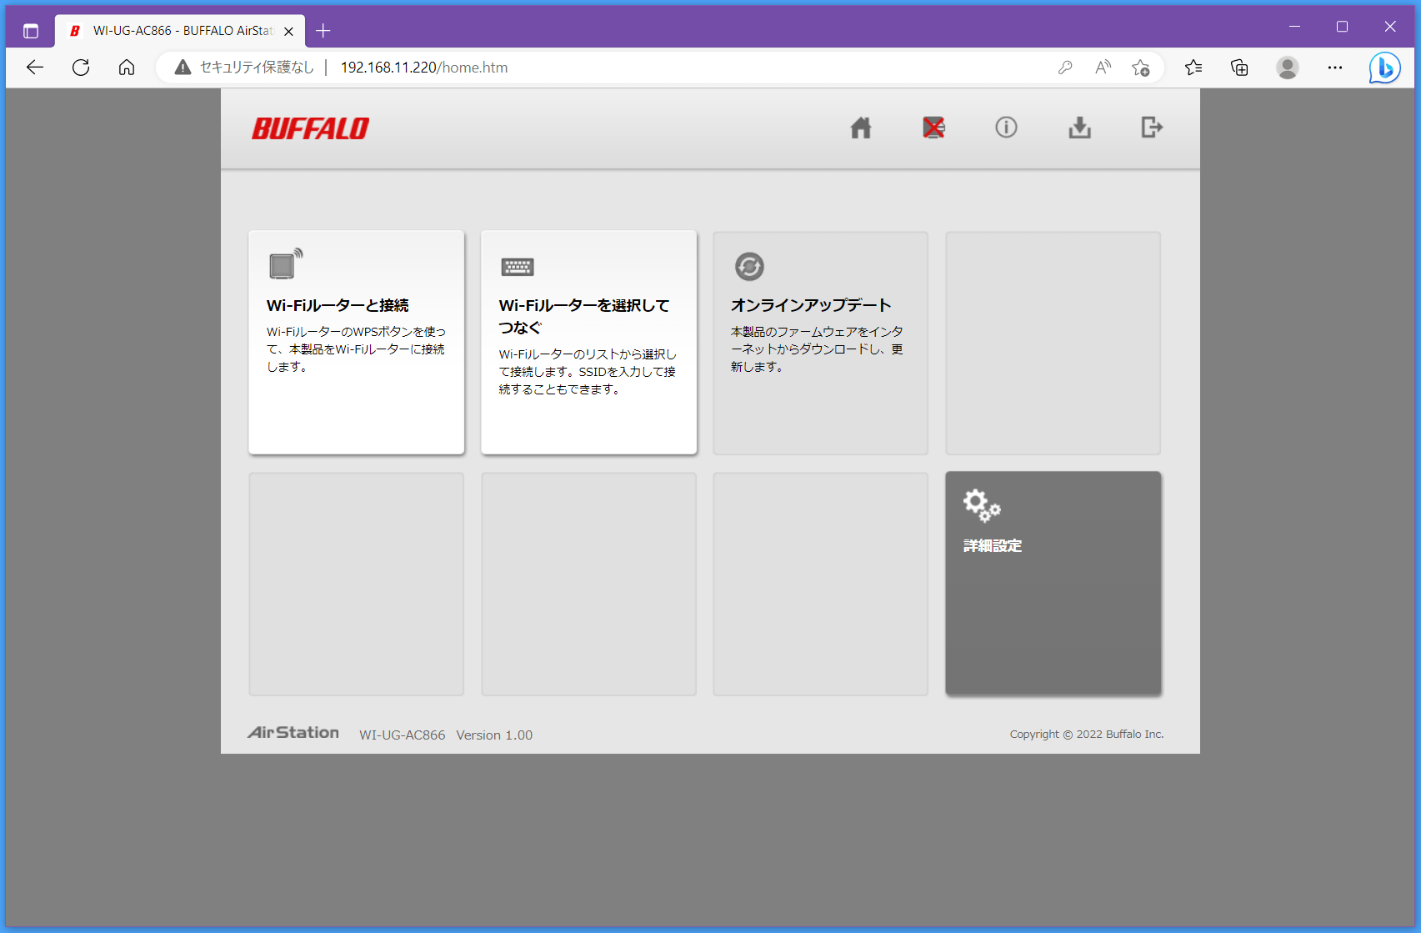Click the browser profile avatar

click(x=1288, y=68)
